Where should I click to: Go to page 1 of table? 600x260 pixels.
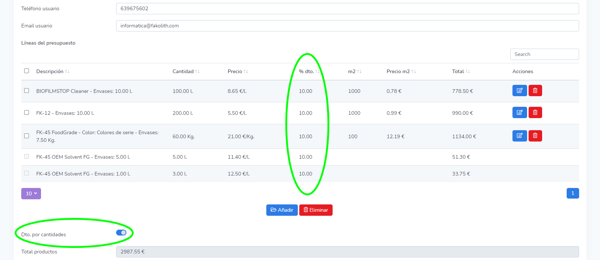tap(573, 193)
